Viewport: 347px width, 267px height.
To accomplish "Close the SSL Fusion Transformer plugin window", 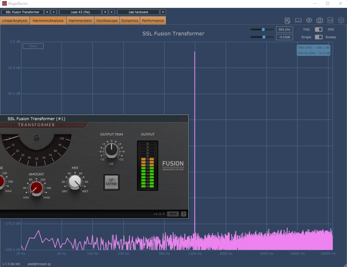I will coord(184,118).
